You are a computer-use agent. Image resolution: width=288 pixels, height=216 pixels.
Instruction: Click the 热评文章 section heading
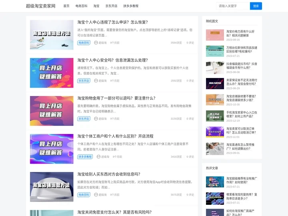(212, 168)
